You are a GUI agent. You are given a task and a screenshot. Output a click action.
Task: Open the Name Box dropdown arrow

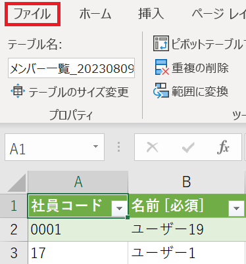coord(95,146)
